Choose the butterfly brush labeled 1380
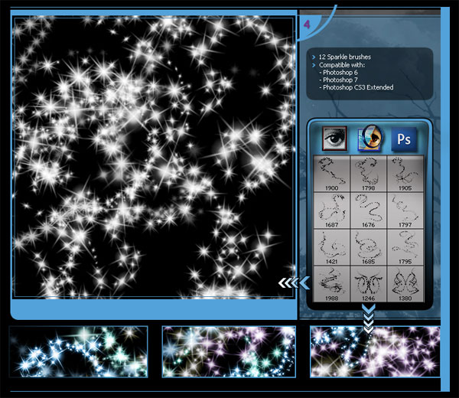The image size is (459, 398). pos(405,282)
